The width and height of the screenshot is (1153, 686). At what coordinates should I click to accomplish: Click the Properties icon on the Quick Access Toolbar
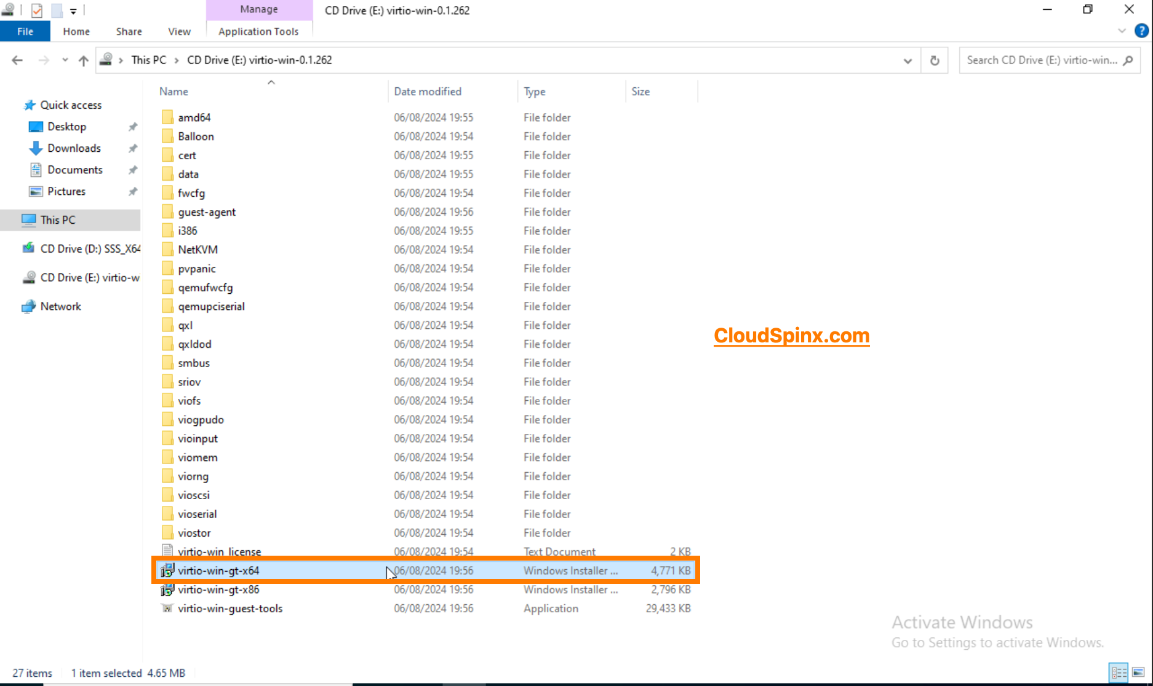[36, 10]
